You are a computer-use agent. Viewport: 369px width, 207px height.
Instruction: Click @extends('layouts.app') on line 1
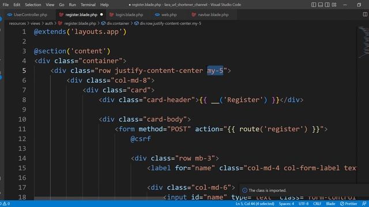tap(80, 32)
